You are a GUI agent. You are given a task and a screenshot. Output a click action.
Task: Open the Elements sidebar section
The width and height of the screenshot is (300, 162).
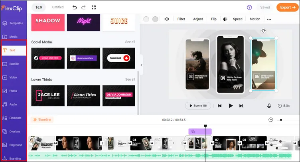(x=12, y=118)
